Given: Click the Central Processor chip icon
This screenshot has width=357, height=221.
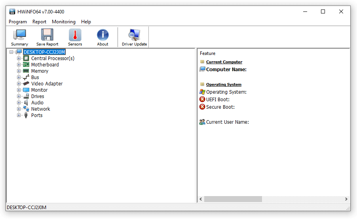Looking at the screenshot, I should 26,59.
